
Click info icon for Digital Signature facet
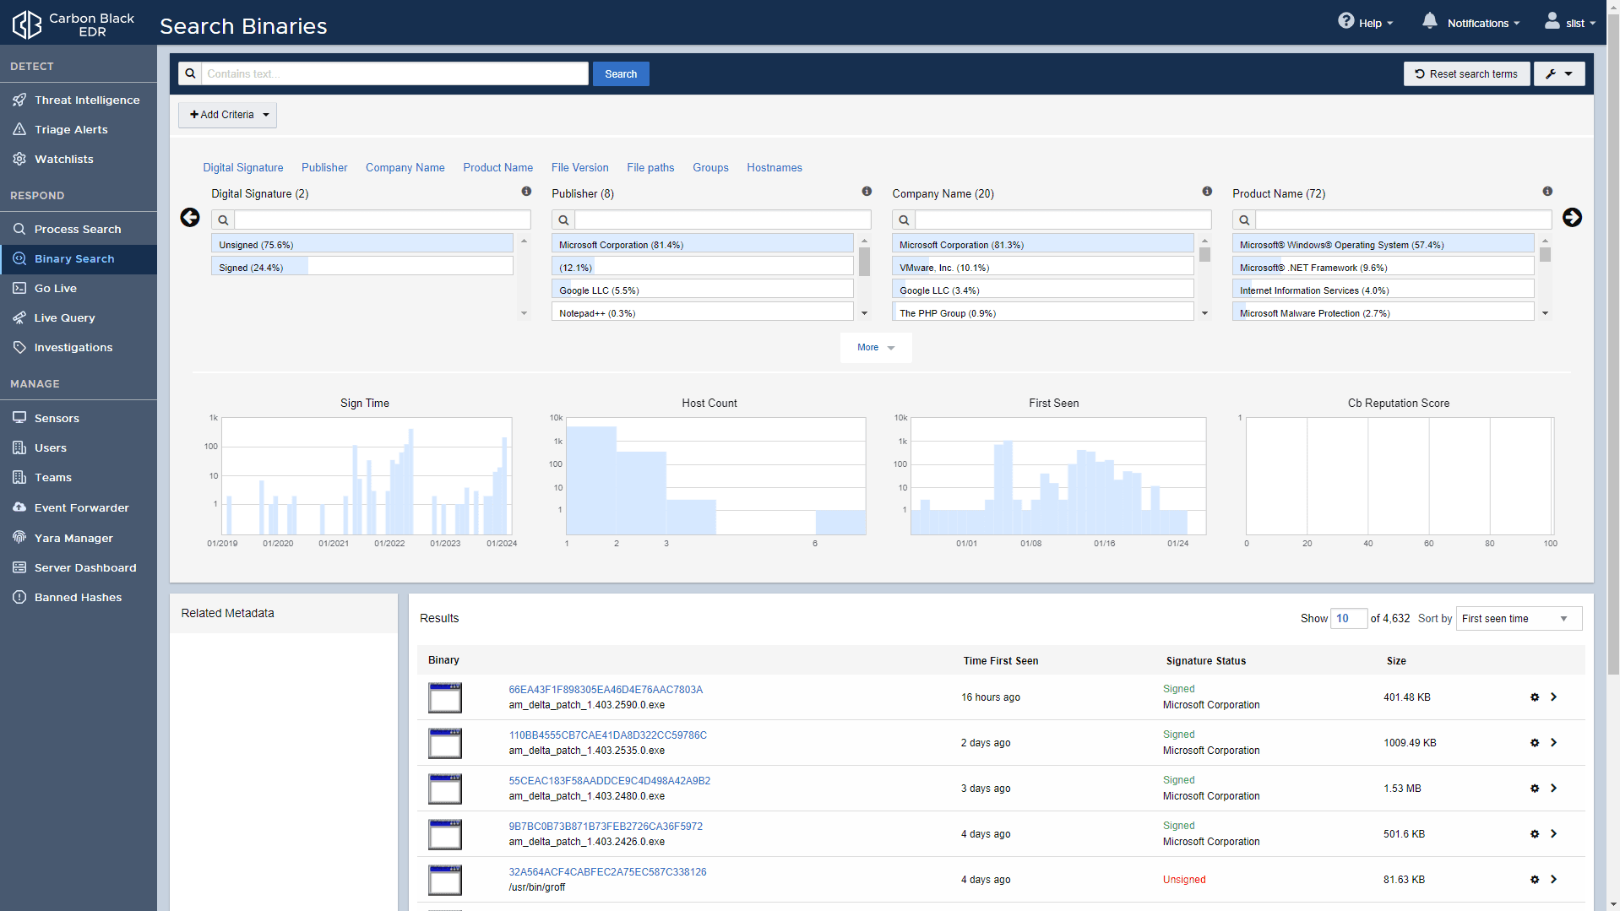(526, 192)
